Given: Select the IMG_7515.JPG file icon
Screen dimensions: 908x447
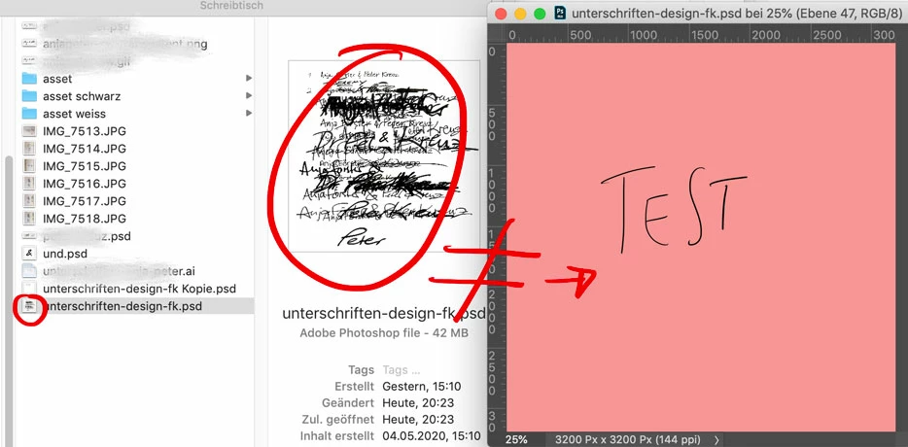Looking at the screenshot, I should coord(29,166).
